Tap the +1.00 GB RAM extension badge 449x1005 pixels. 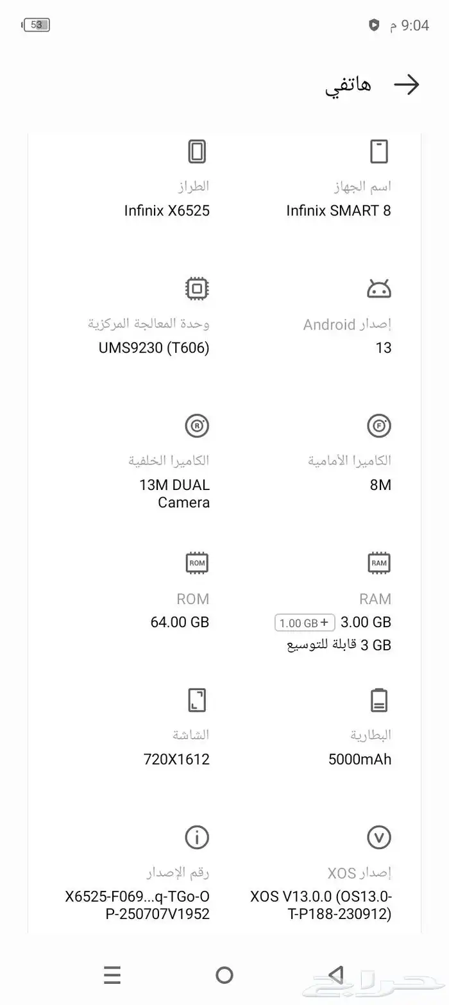305,622
